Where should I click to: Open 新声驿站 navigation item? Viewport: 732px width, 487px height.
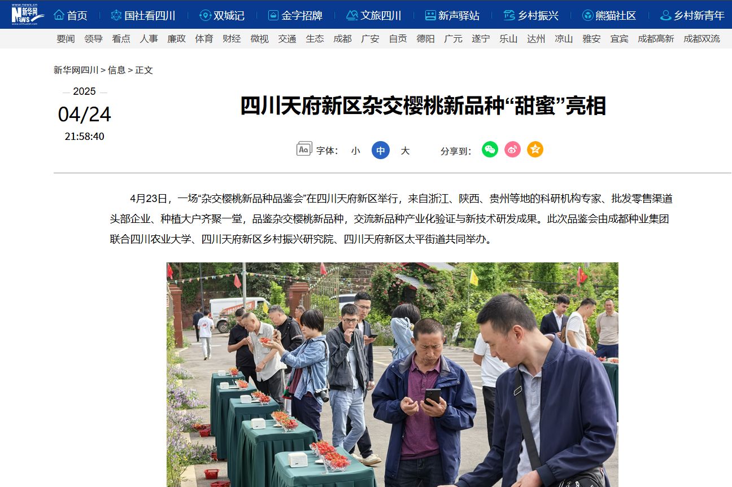(452, 16)
